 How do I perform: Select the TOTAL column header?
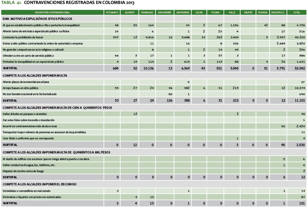(296, 12)
